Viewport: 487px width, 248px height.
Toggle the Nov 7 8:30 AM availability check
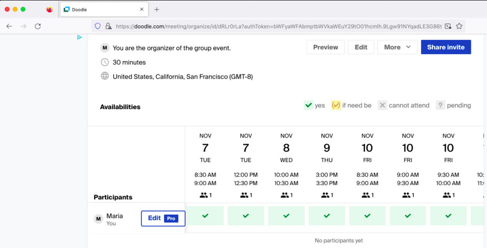coord(205,216)
